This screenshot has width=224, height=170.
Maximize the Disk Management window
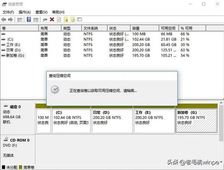(x=204, y=4)
